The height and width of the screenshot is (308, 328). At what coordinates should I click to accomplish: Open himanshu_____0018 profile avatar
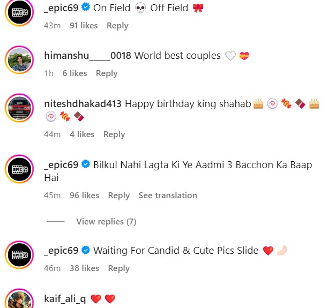[x=19, y=59]
